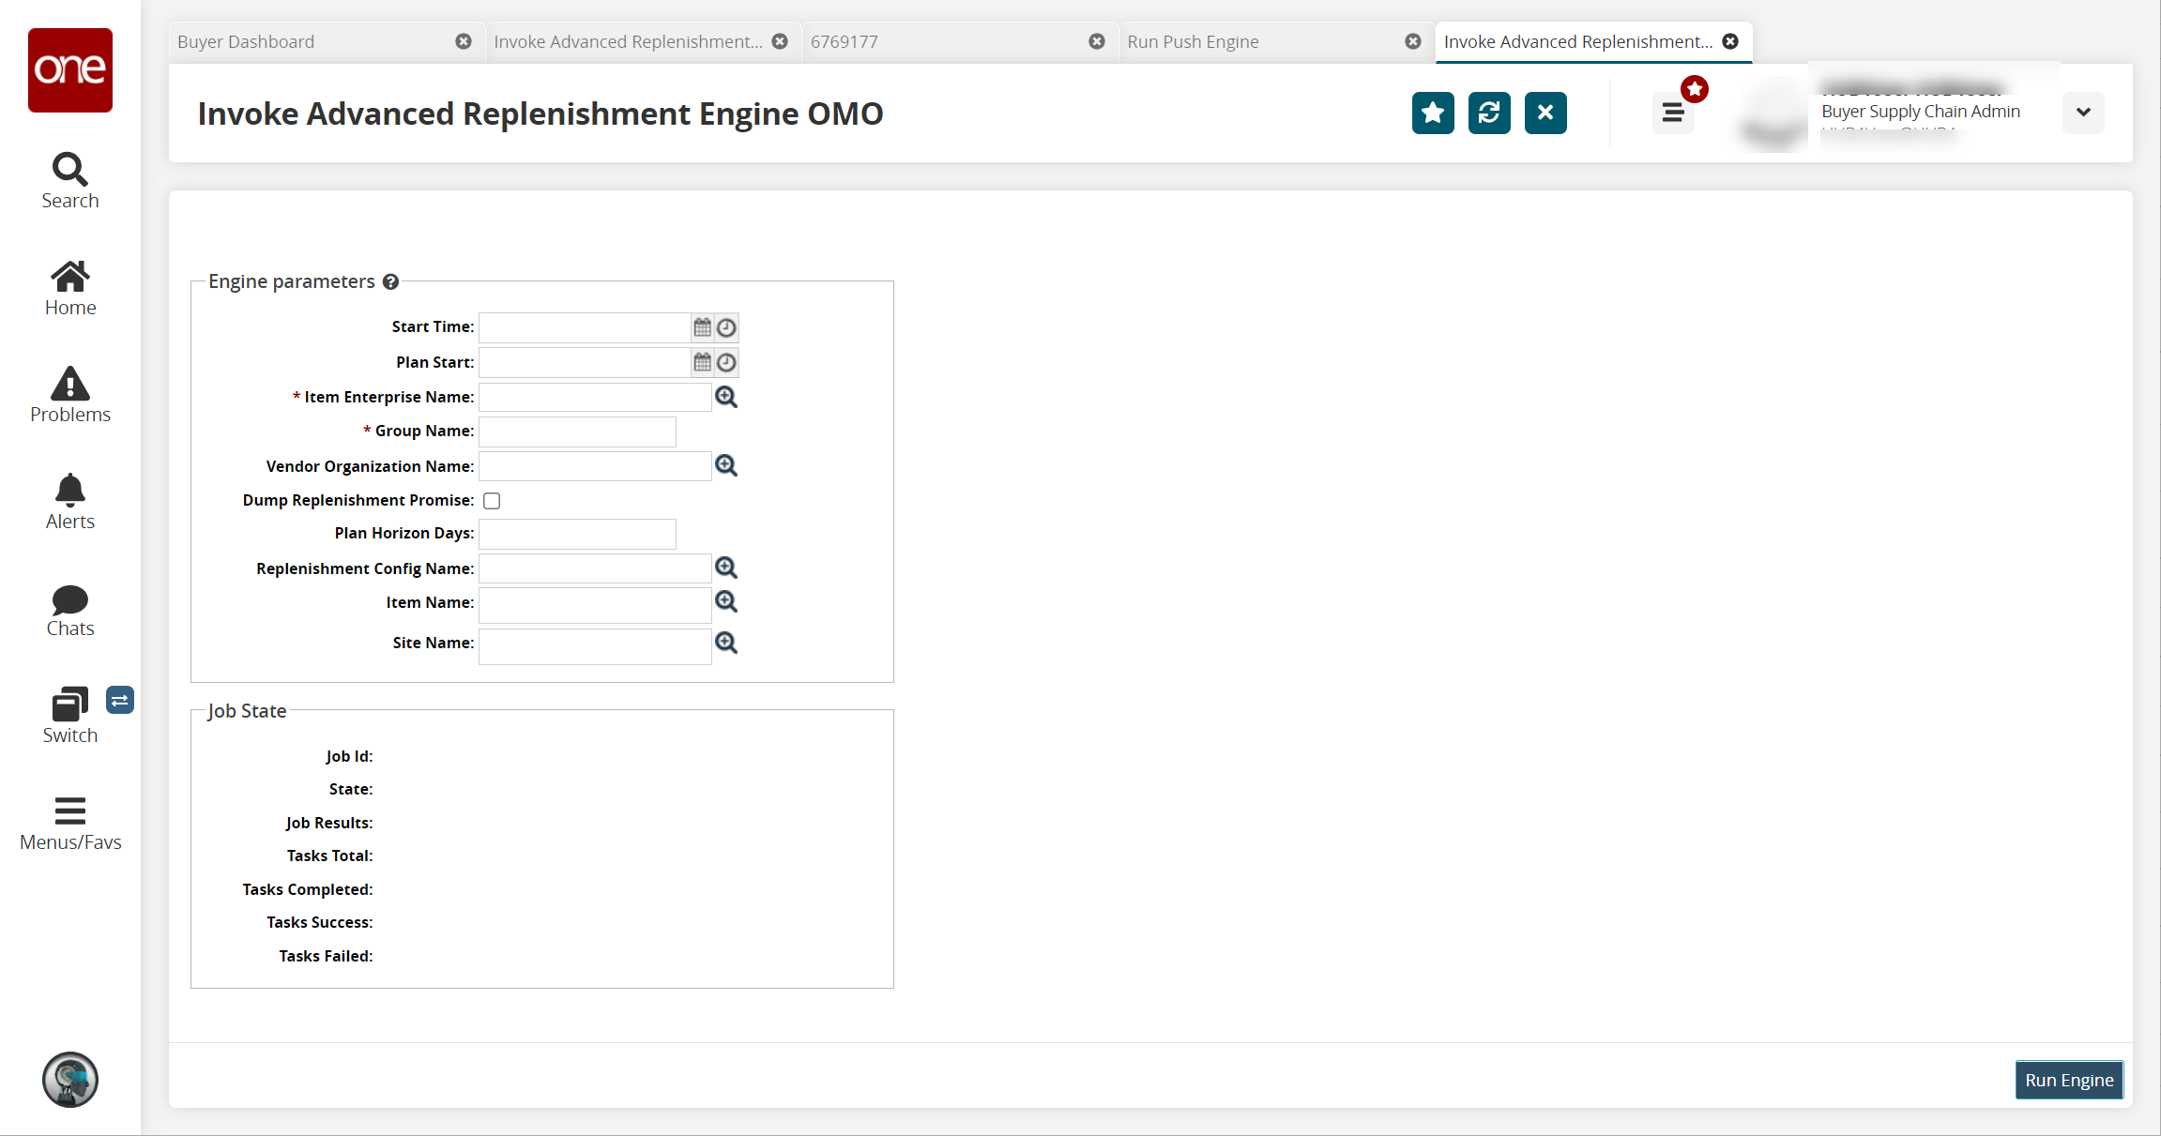
Task: Click Engine parameters help question mark
Action: coord(390,281)
